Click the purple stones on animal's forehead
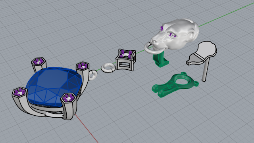 (162, 28)
